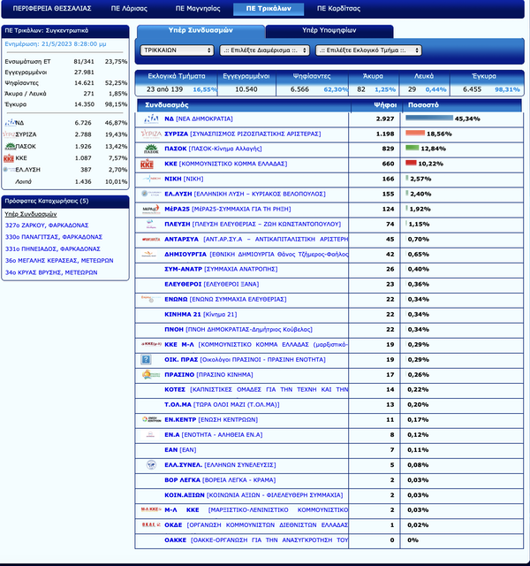The image size is (530, 566).
Task: Open the ΤΡΙΚΚΑΙΩΝ municipality dropdown
Action: click(x=177, y=50)
